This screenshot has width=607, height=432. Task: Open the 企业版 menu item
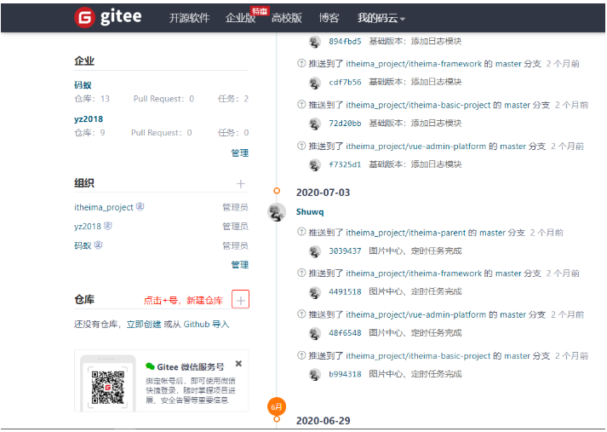coord(240,18)
